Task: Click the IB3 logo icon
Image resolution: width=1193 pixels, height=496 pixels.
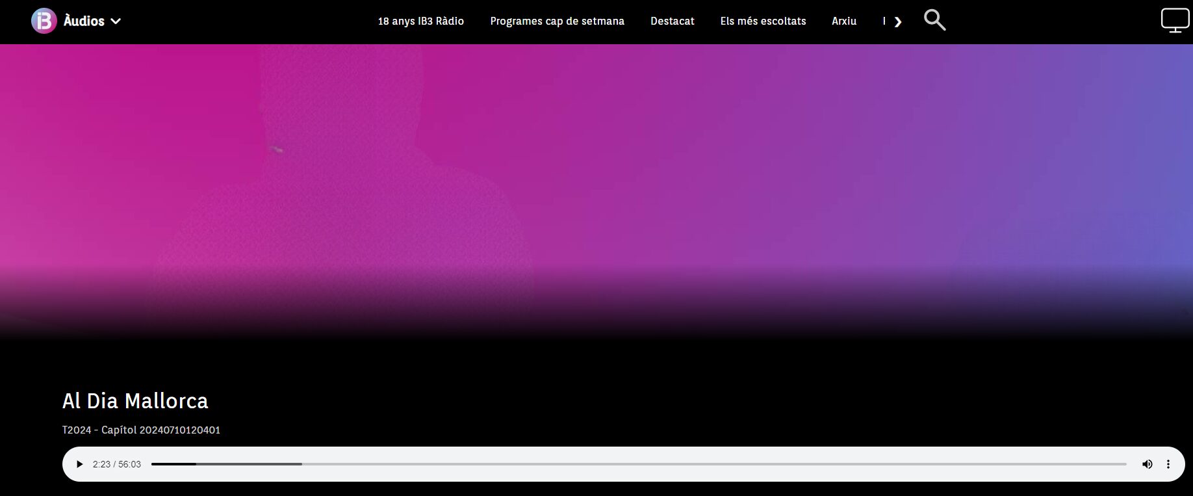Action: 44,21
